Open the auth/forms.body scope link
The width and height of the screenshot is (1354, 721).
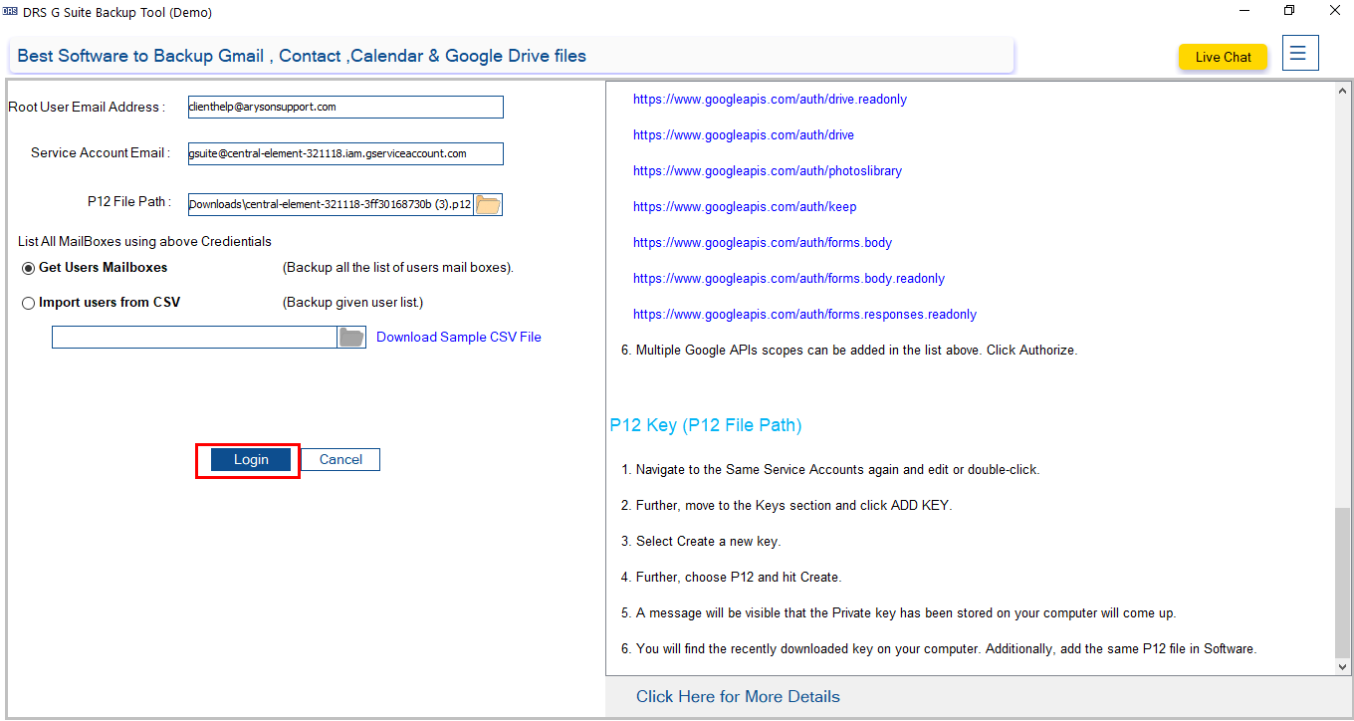click(763, 243)
